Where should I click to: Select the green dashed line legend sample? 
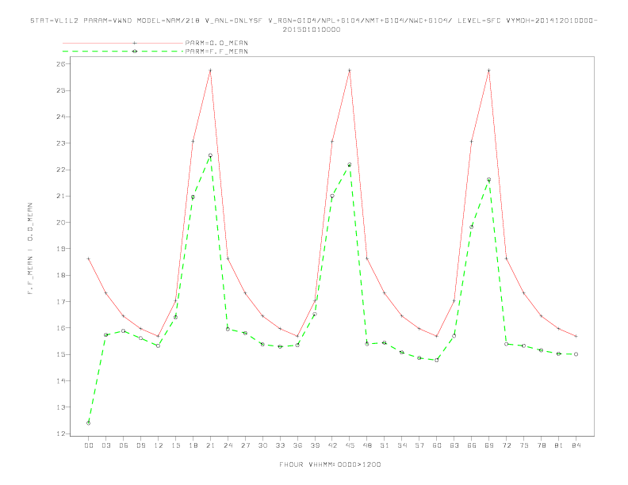pos(123,52)
